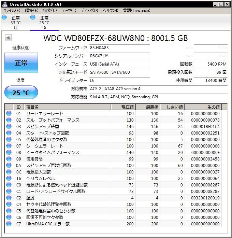Click the power on count field 39 回
The width and height of the screenshot is (232, 238).
211,72
